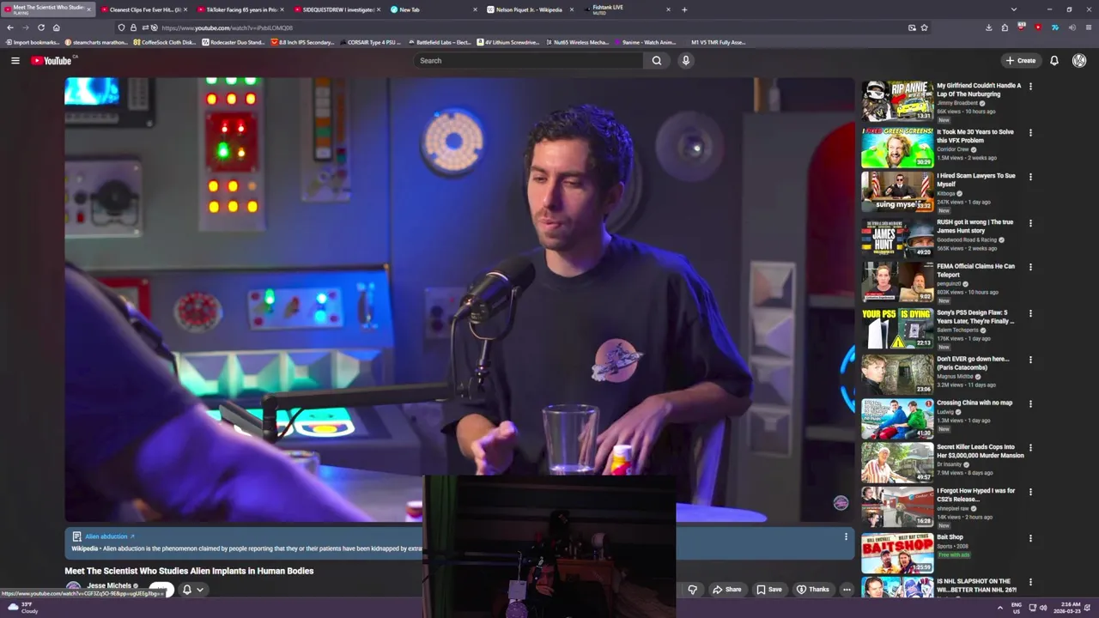
Task: Open the taskbar weather widget
Action: click(x=23, y=608)
